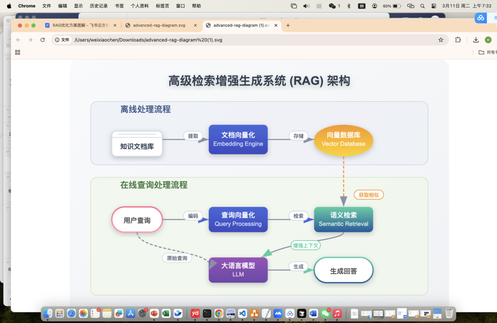The image size is (497, 323).
Task: Open the screen mirroring menu bar control
Action: point(295,6)
